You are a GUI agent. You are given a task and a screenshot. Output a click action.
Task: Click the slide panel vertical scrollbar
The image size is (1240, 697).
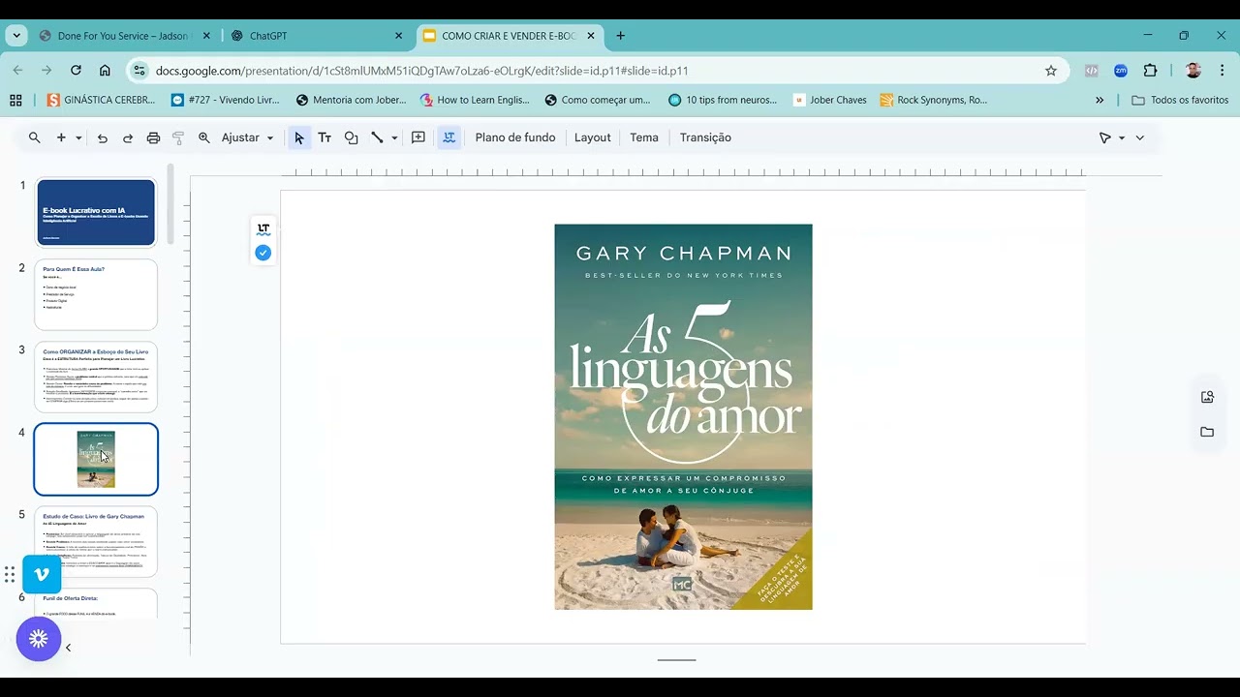click(x=170, y=205)
